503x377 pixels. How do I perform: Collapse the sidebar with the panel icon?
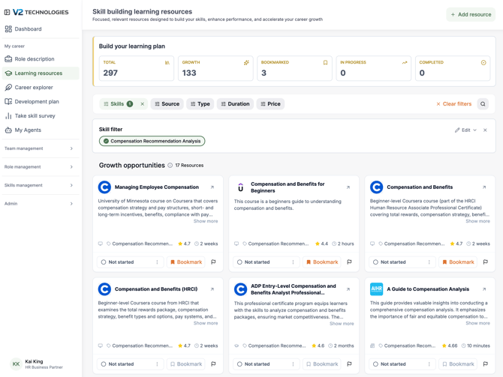[7, 12]
